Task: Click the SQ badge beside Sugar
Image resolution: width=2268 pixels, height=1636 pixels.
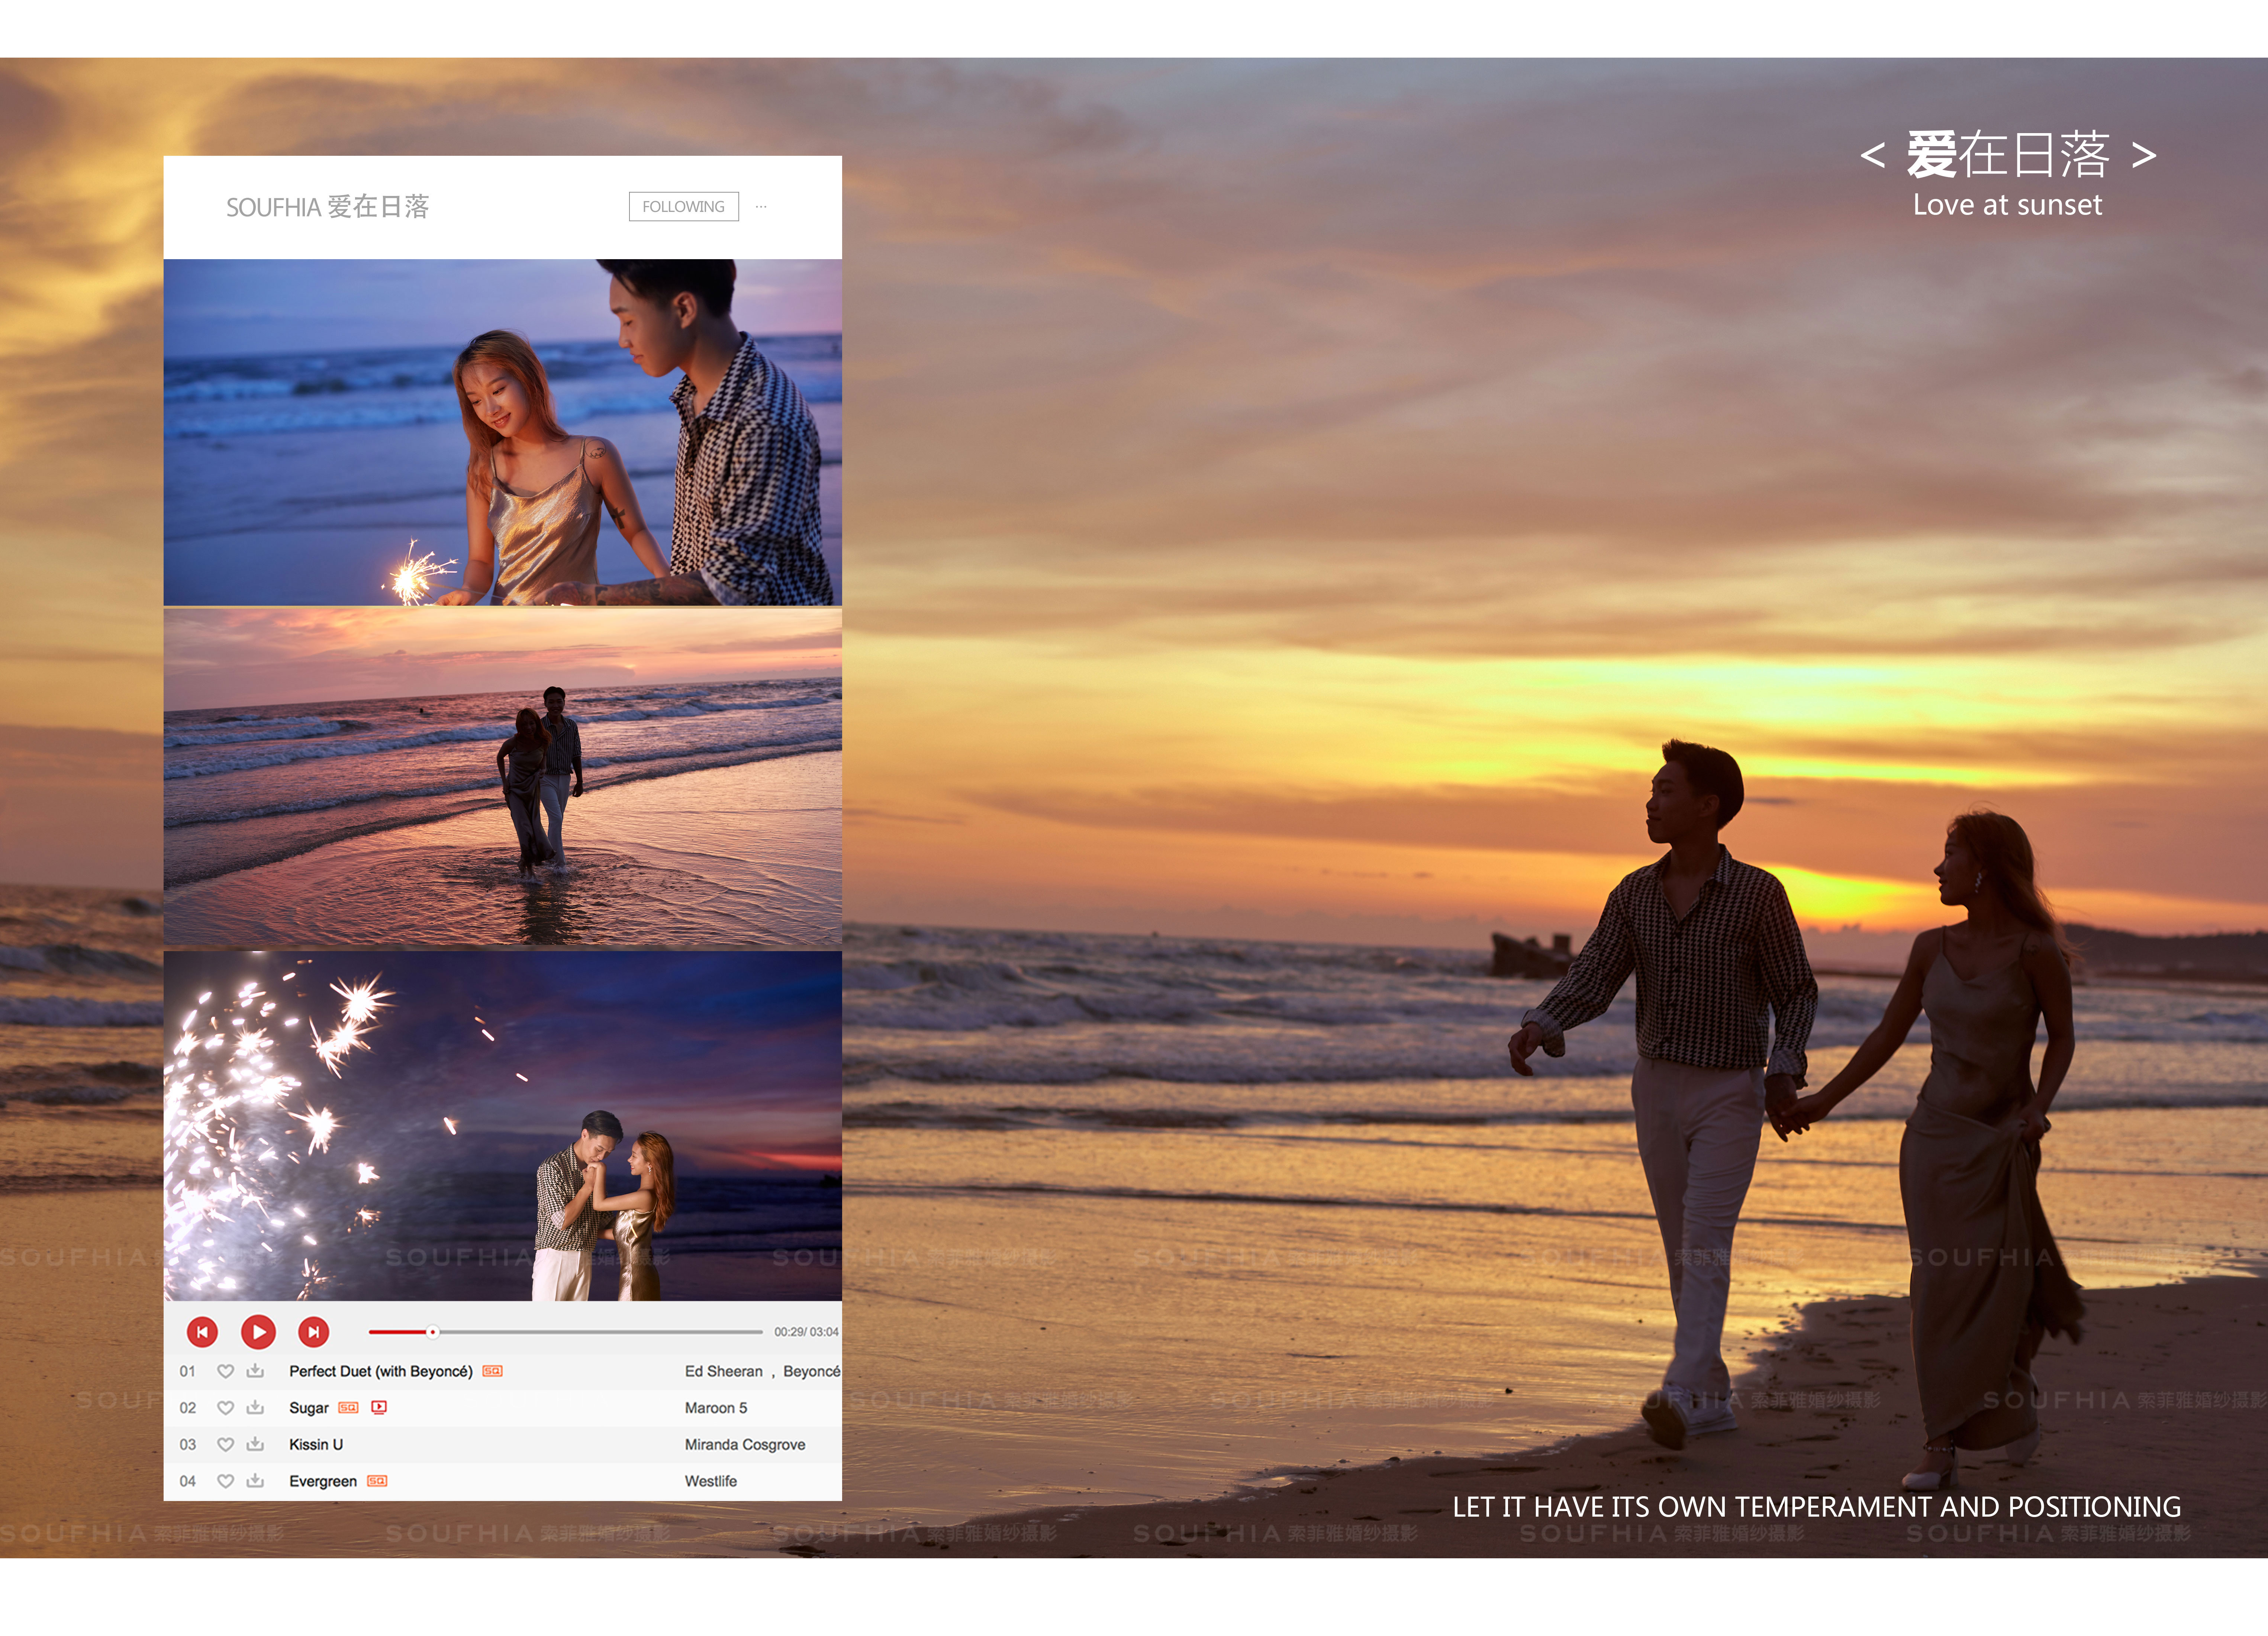Action: [348, 1408]
